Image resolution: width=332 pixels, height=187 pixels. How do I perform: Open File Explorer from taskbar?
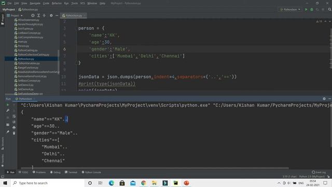coord(154,183)
